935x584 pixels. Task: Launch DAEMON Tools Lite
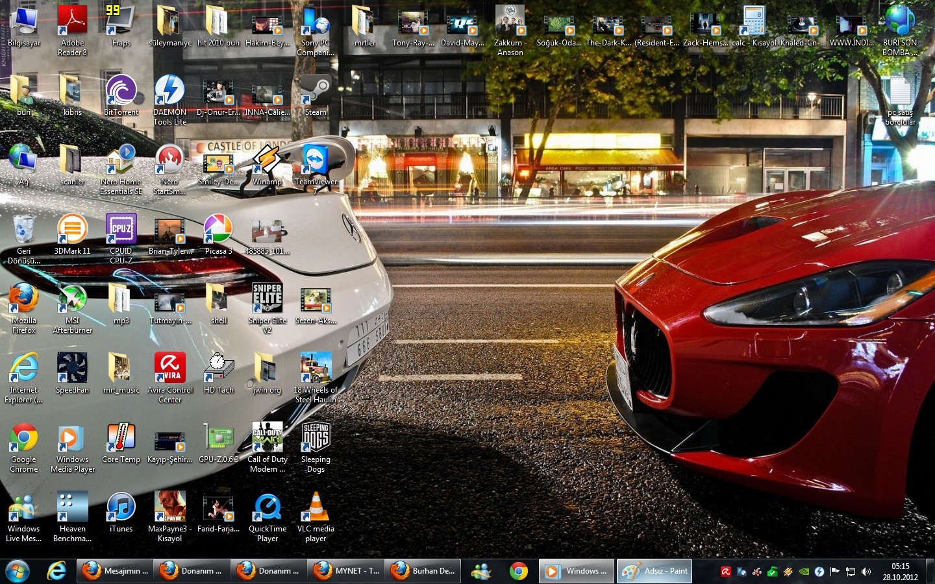pos(169,100)
